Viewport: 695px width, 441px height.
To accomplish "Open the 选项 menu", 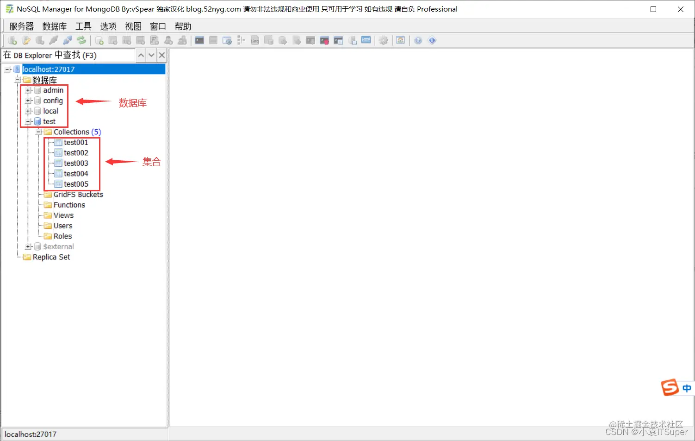I will 108,26.
